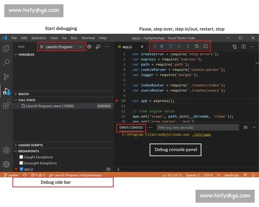This screenshot has height=207, width=259.
Task: Open the Manage gear in activity bar
Action: (6, 164)
